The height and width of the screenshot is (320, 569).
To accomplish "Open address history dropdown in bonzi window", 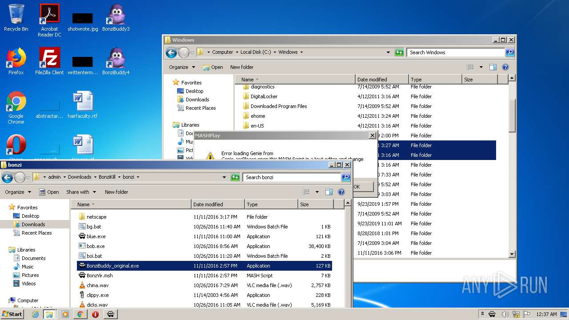I will click(x=224, y=177).
